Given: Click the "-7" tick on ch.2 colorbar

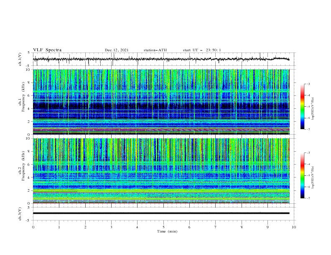Looking at the screenshot, I should tap(308, 198).
